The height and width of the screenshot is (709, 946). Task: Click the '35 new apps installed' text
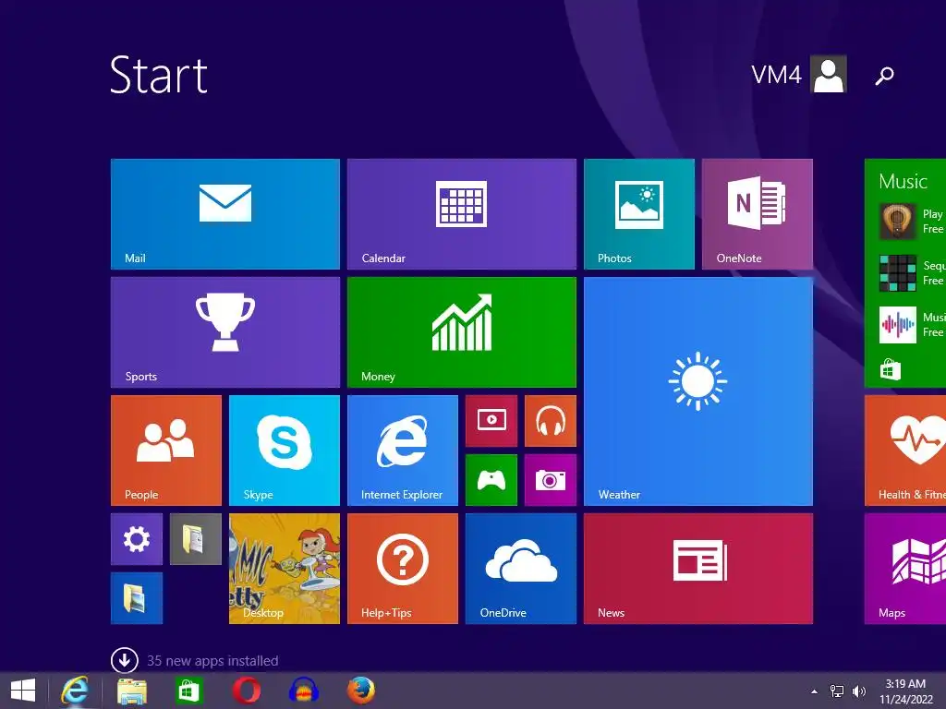click(212, 661)
